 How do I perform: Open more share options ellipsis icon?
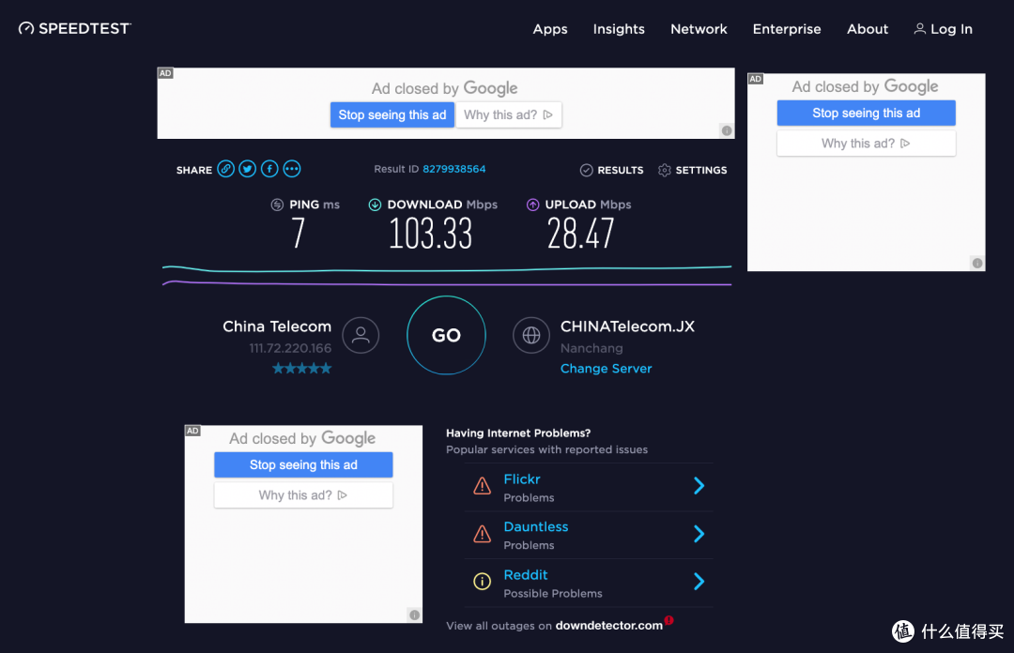coord(292,170)
